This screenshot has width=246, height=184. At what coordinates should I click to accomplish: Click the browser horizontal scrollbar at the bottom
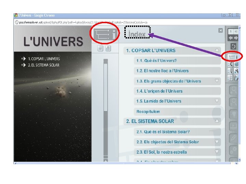pos(124,164)
